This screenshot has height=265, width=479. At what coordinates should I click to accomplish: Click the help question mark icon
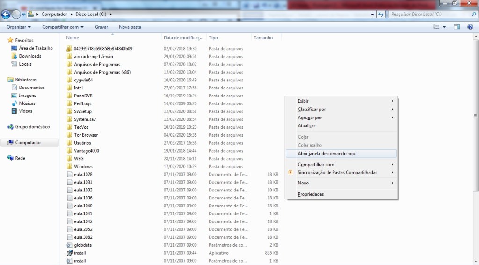(471, 27)
